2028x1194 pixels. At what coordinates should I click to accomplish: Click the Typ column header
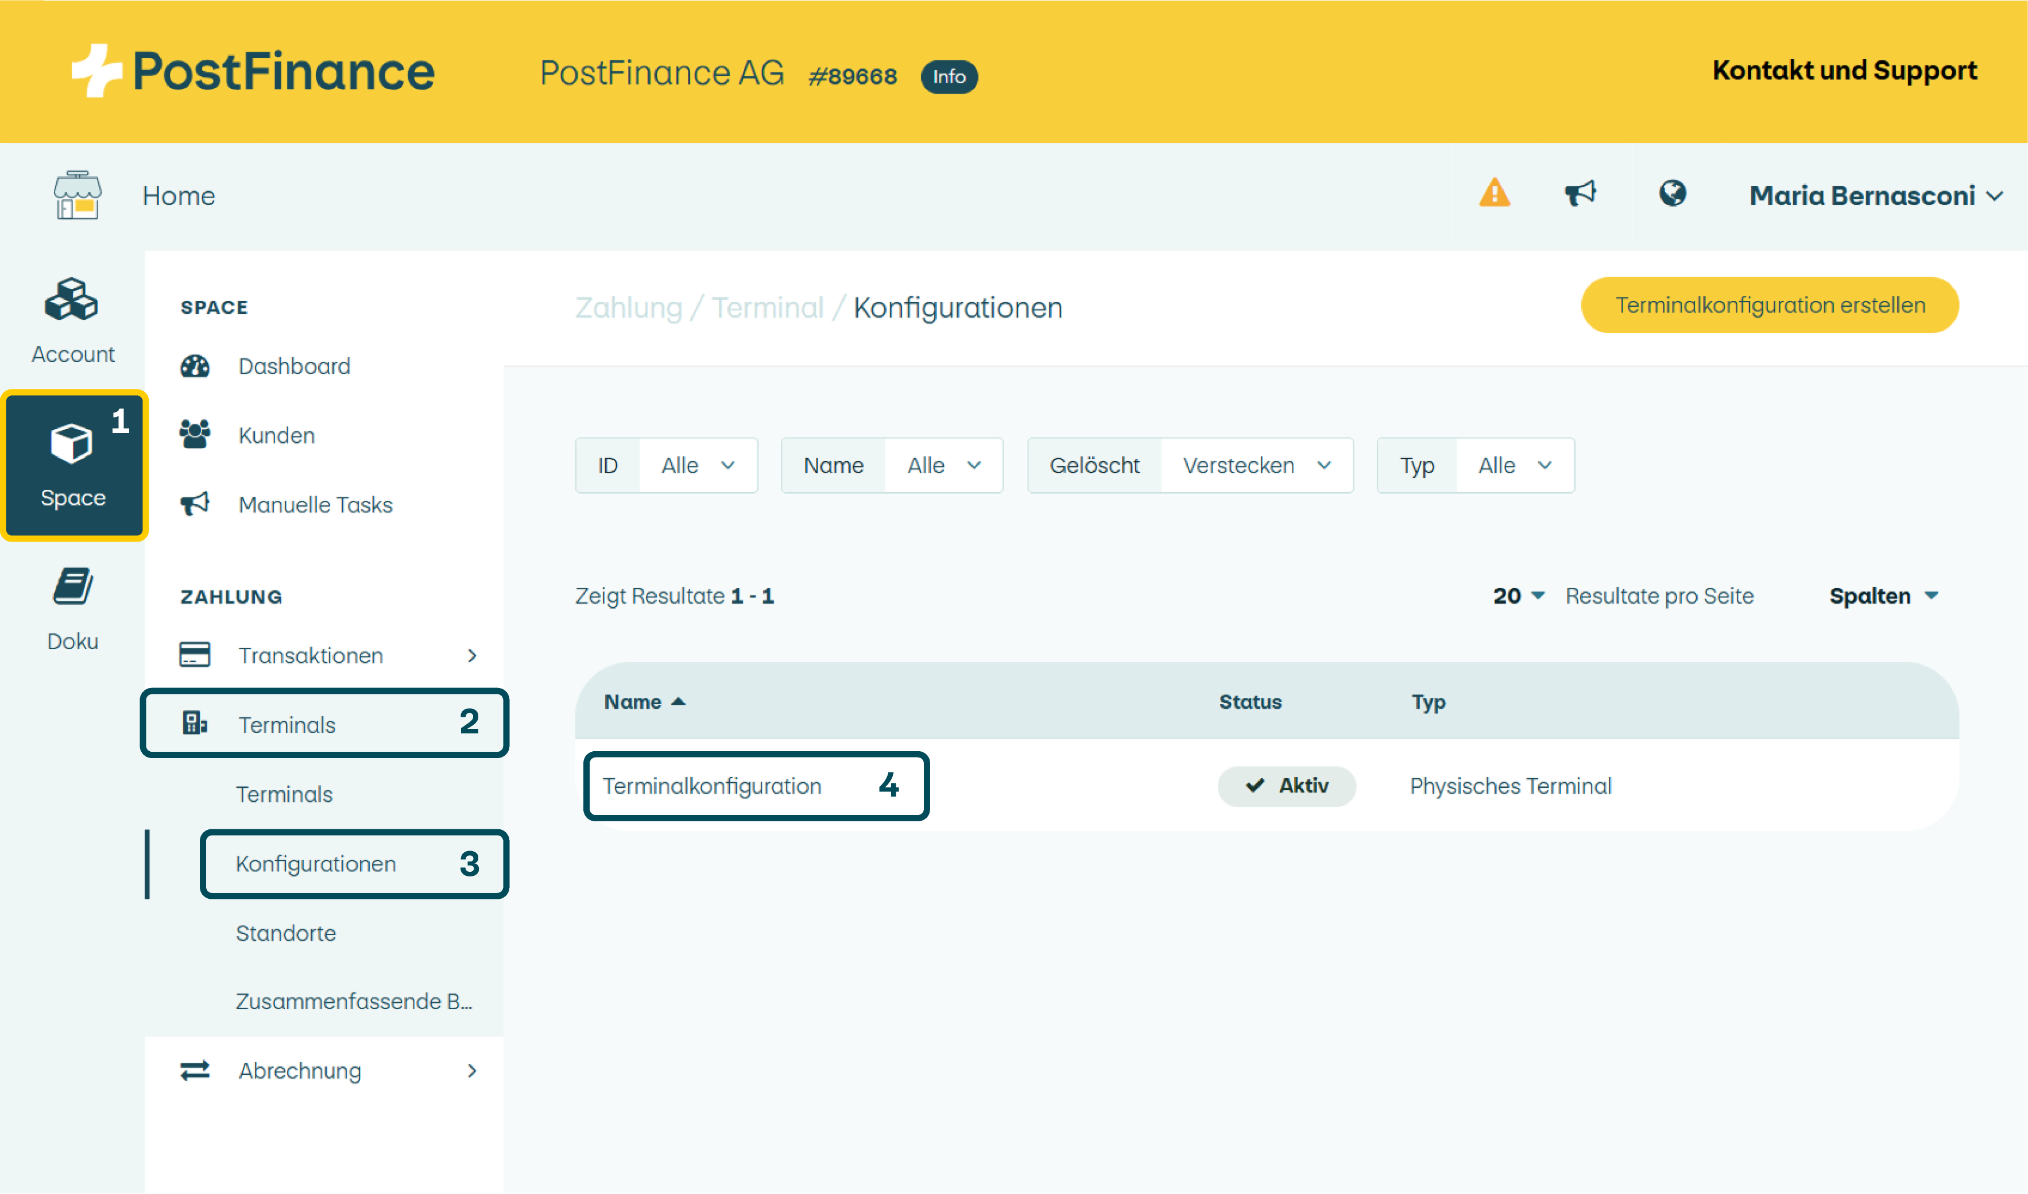pyautogui.click(x=1429, y=702)
